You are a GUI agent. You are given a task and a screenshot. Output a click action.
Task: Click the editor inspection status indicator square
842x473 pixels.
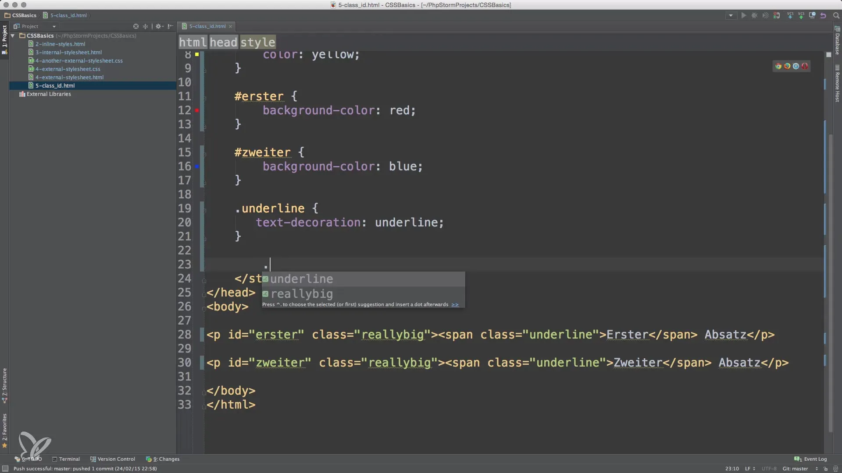(828, 55)
